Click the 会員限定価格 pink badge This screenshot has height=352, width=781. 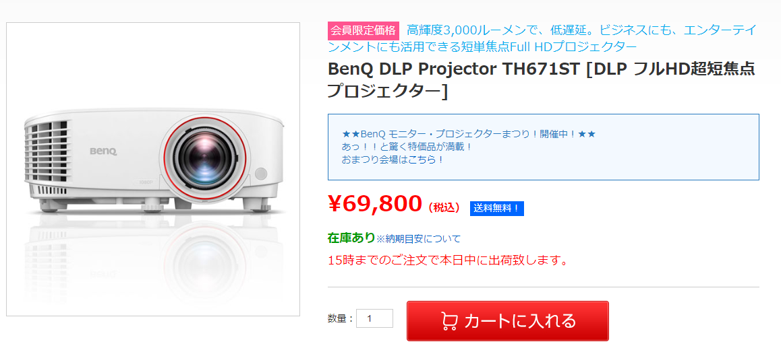(364, 30)
